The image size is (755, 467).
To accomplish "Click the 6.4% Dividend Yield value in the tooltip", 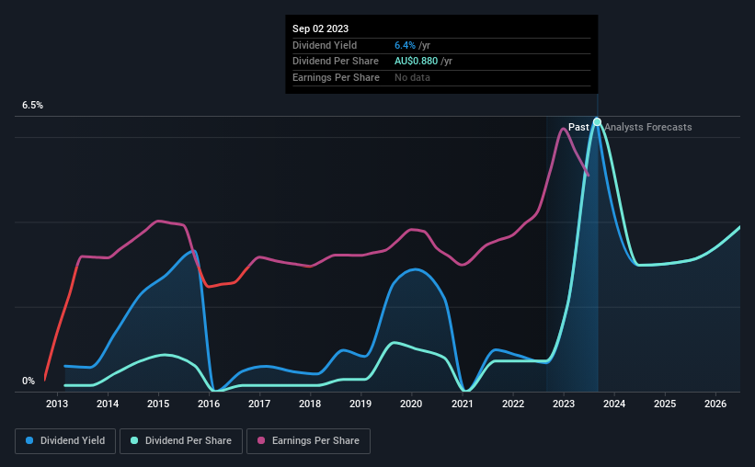I will click(405, 45).
